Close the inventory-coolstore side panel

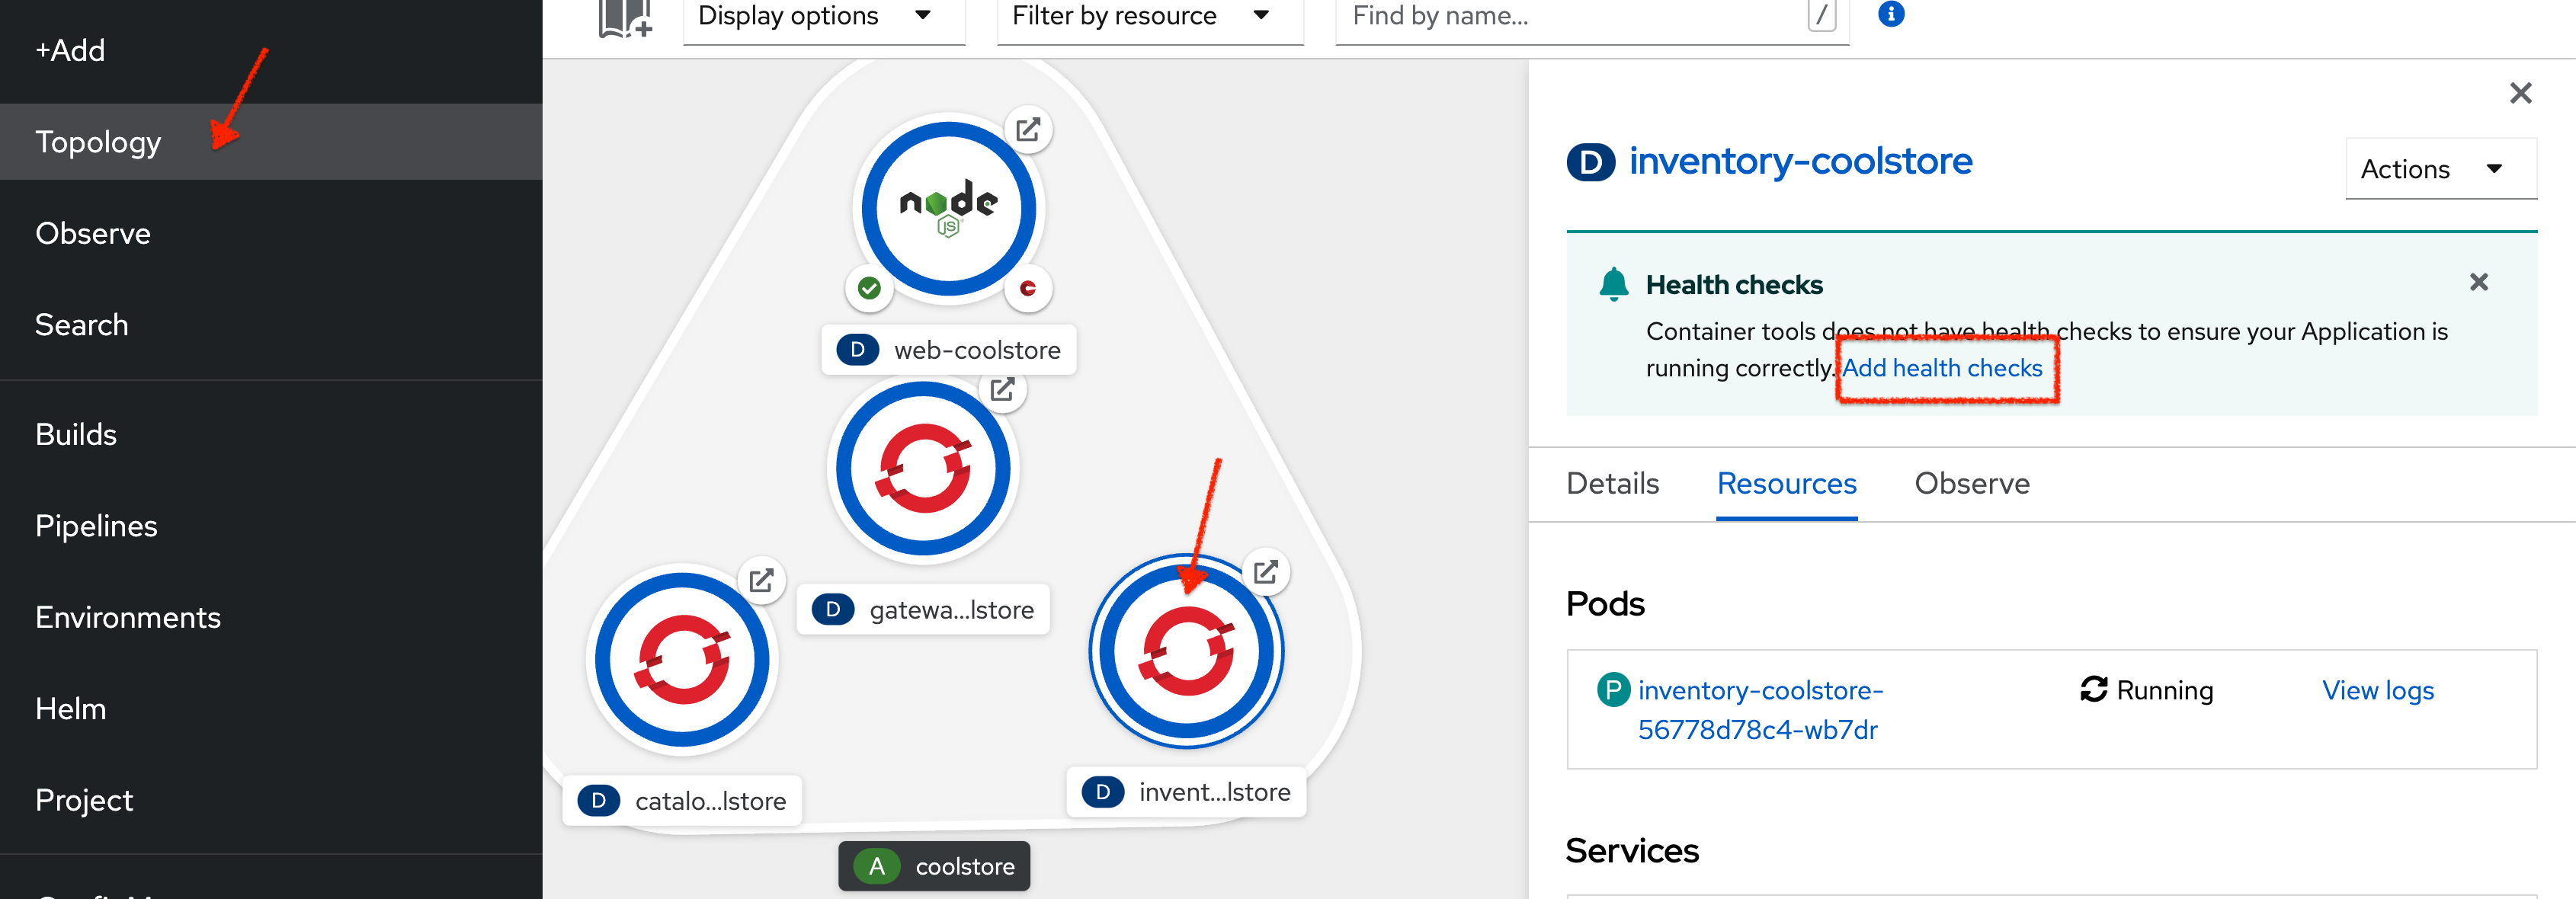pos(2520,93)
